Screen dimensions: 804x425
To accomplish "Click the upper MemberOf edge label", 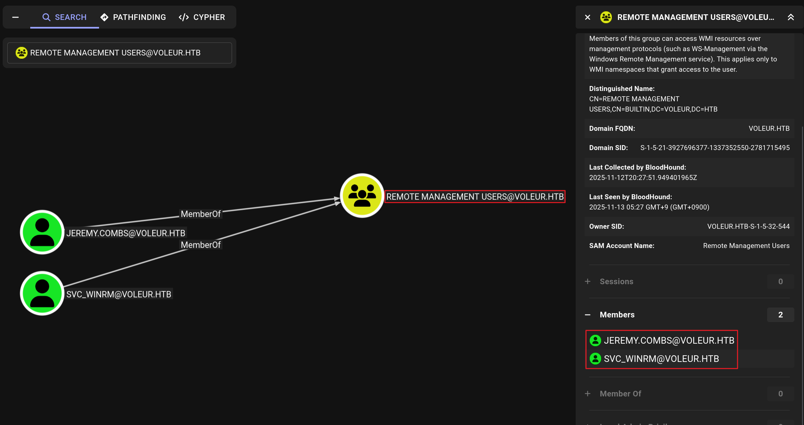I will (x=201, y=214).
